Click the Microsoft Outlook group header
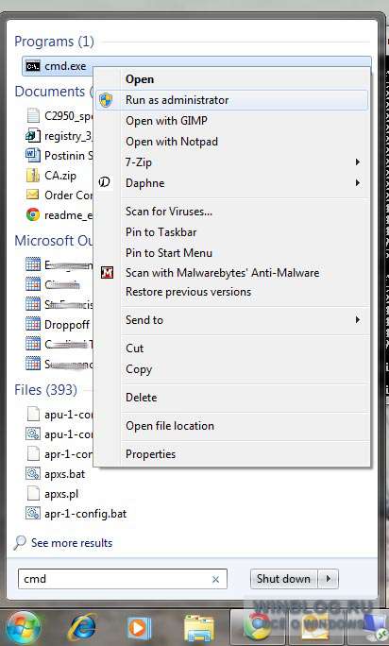Screen dimensions: 389x646 [54, 241]
